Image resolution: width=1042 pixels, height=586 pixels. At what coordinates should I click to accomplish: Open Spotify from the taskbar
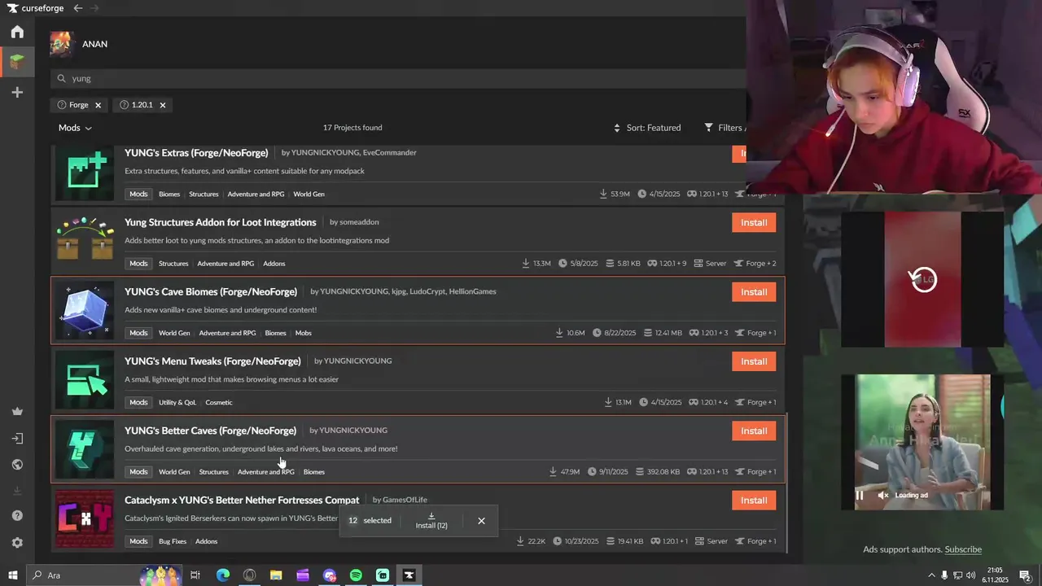tap(356, 575)
